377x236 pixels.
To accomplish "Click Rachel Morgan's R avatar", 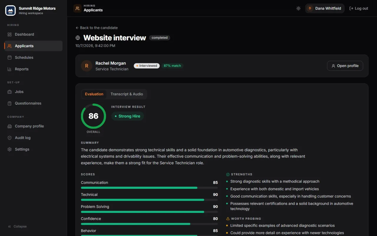I will coord(87,66).
